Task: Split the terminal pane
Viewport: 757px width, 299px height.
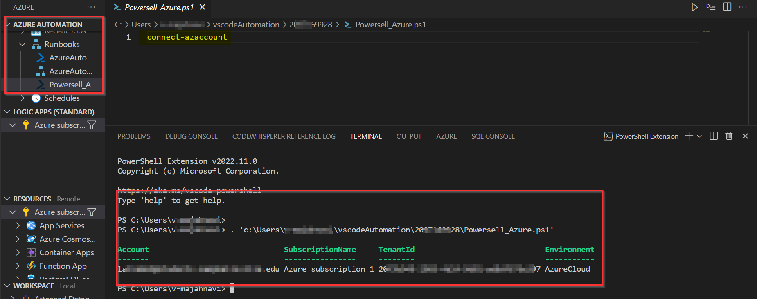Action: (x=714, y=136)
